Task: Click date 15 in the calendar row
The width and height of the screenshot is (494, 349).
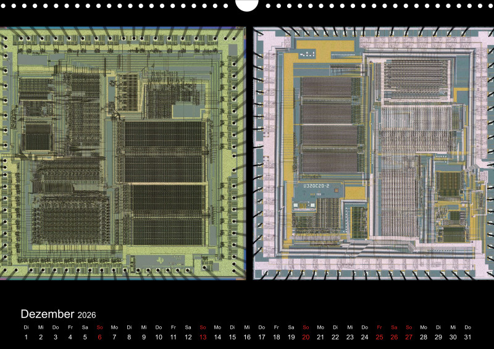Action: click(x=232, y=337)
